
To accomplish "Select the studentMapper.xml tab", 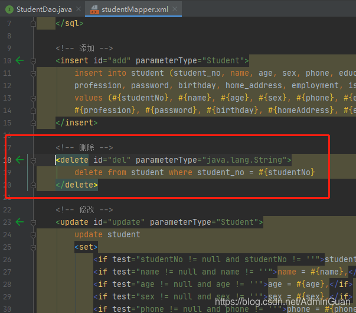I will pos(135,9).
